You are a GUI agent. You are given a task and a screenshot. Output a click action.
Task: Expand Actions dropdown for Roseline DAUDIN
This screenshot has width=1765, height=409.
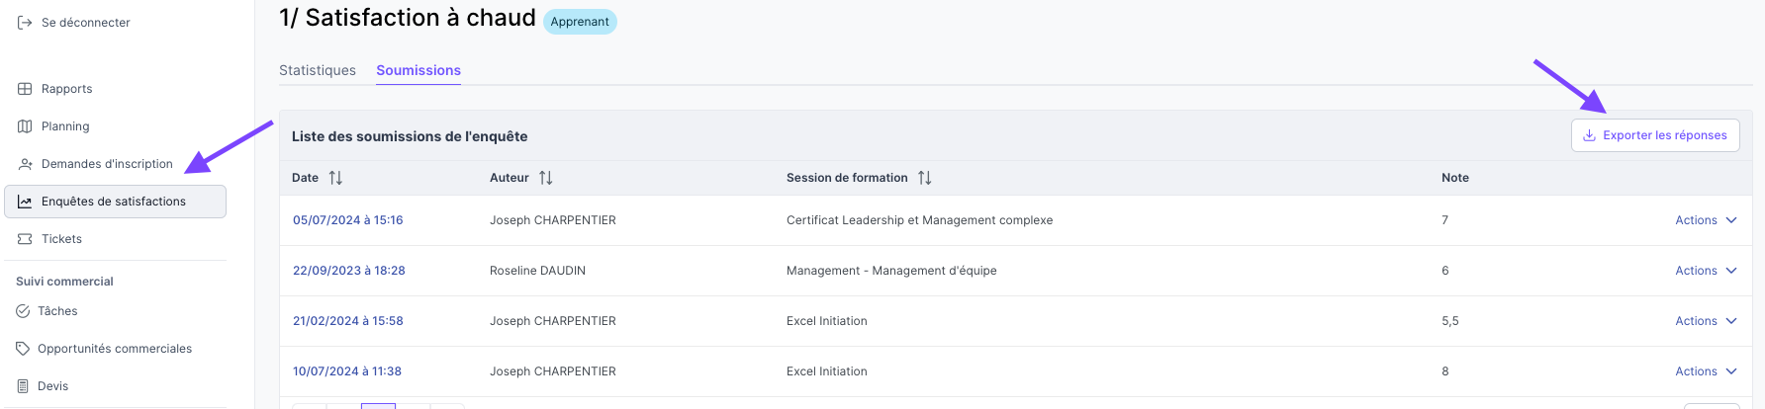(1706, 271)
